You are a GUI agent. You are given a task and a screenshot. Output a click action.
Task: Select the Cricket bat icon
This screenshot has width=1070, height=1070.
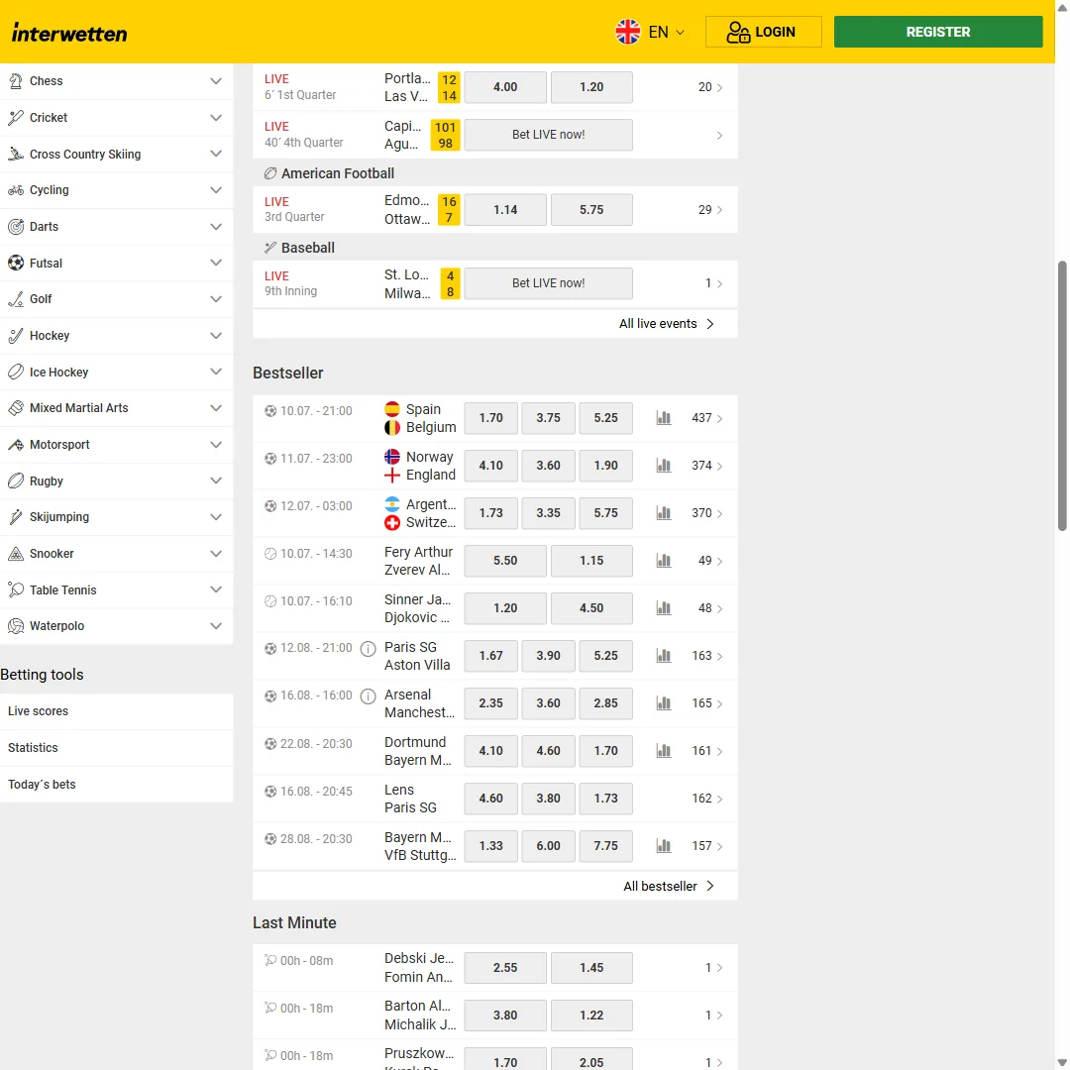(16, 117)
